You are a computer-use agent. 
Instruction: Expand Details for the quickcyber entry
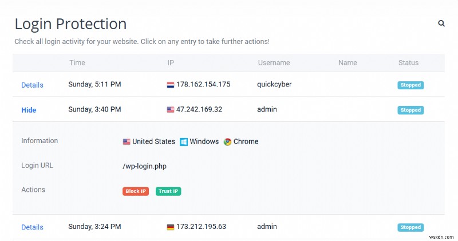pyautogui.click(x=32, y=85)
